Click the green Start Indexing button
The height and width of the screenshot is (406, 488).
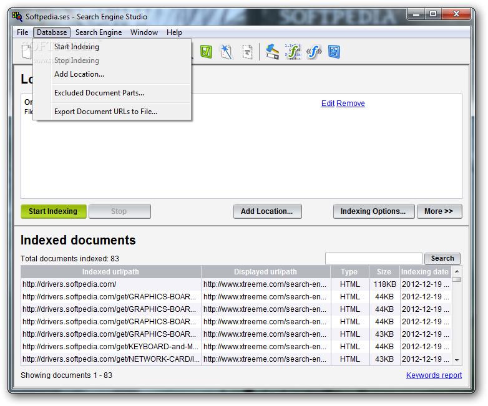(54, 211)
